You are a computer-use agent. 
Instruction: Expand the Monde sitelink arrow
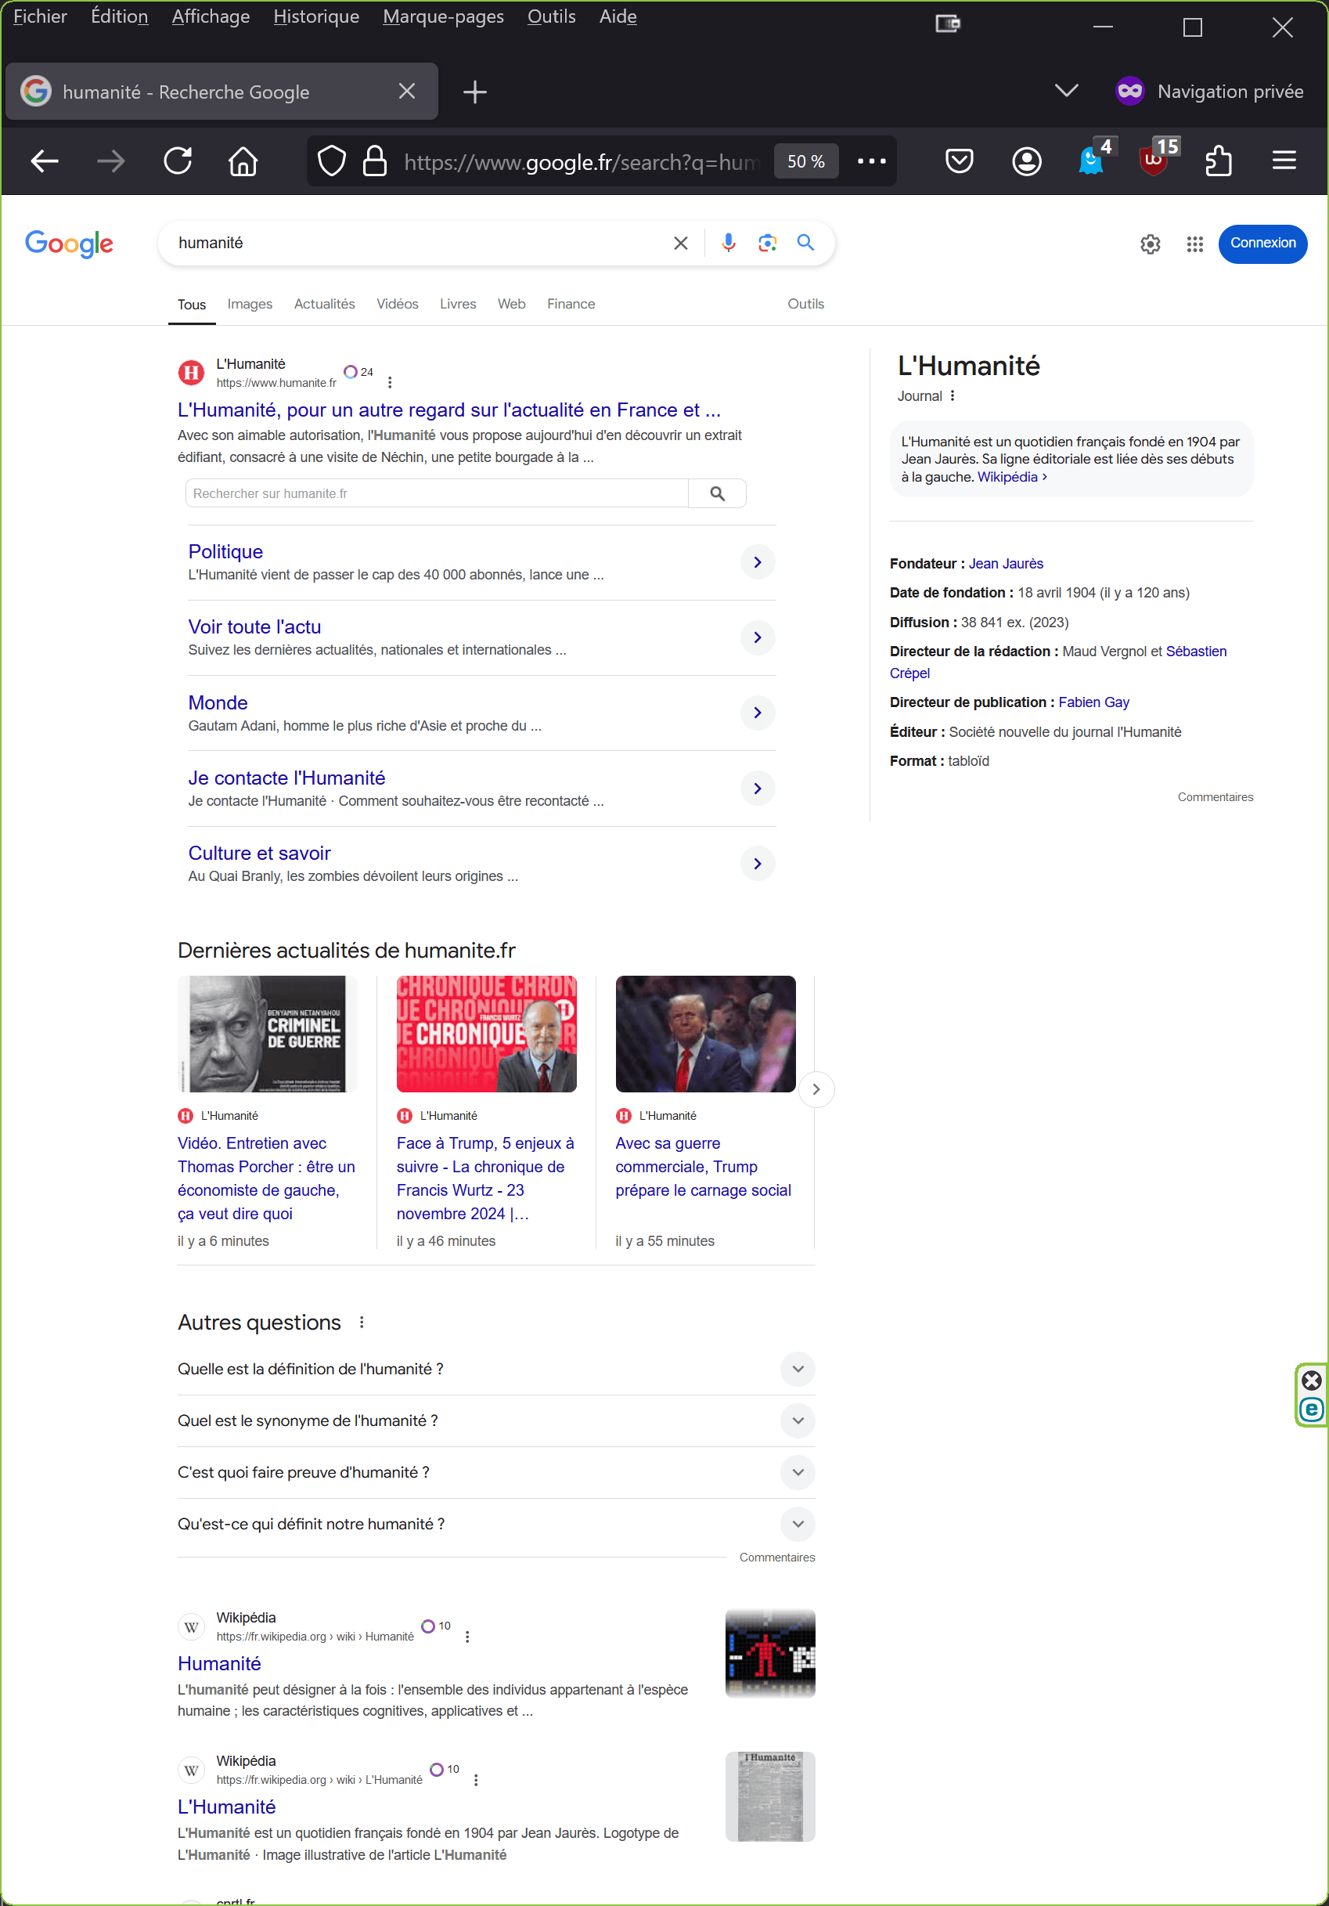pos(758,713)
